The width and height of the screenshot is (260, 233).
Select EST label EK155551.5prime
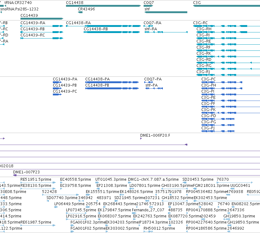click(102, 191)
